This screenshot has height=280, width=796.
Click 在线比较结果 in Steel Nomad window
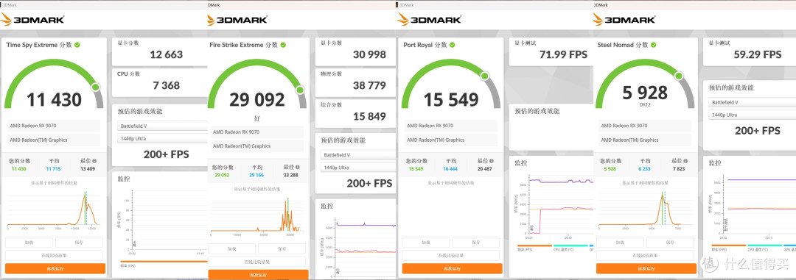(x=645, y=256)
